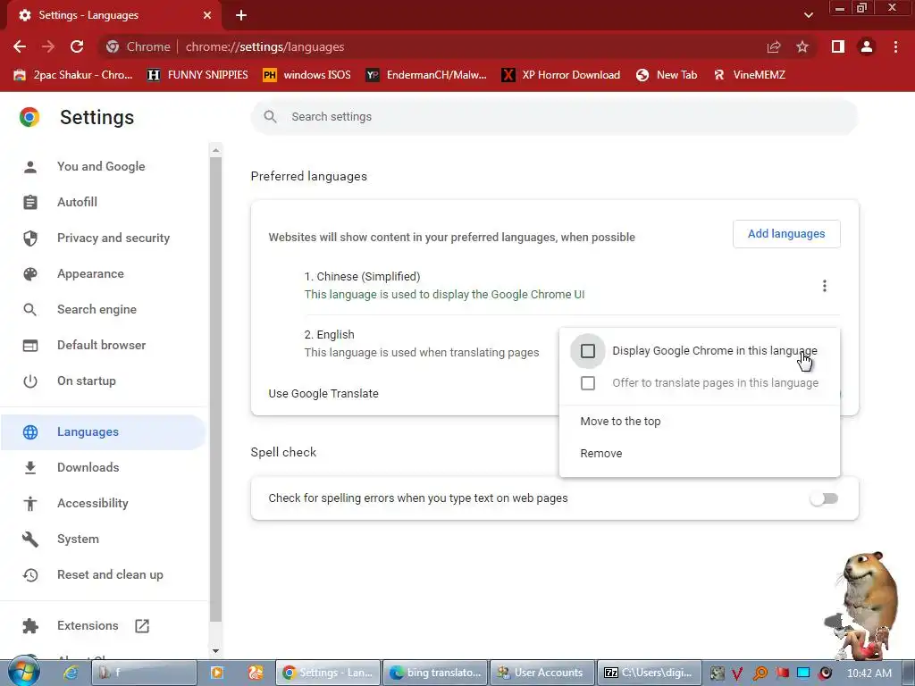Switch to 7-Zip C:\Users taskbar window
The image size is (915, 686).
(650, 673)
